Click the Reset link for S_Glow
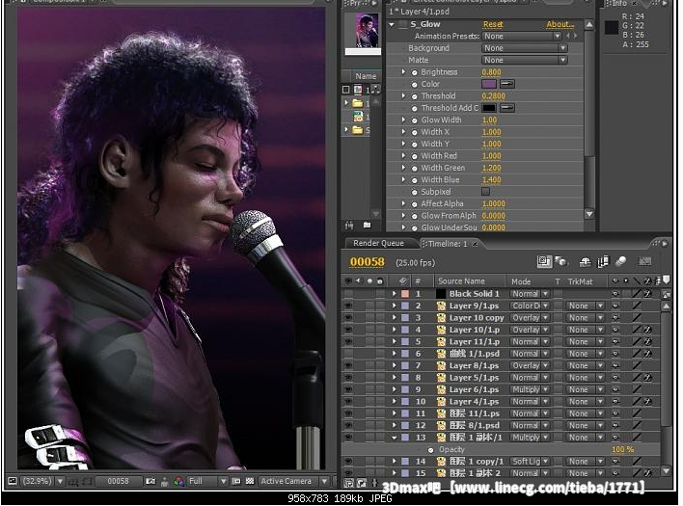The image size is (683, 506). (493, 24)
